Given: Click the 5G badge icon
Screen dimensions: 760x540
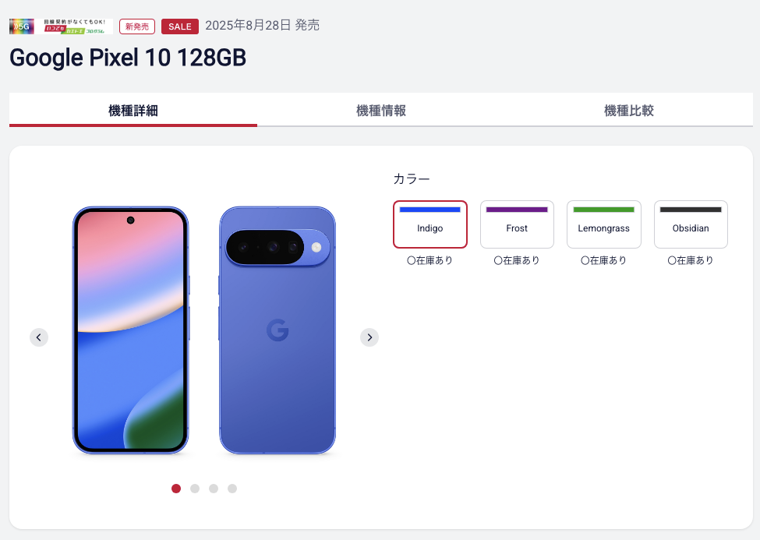Looking at the screenshot, I should 21,26.
